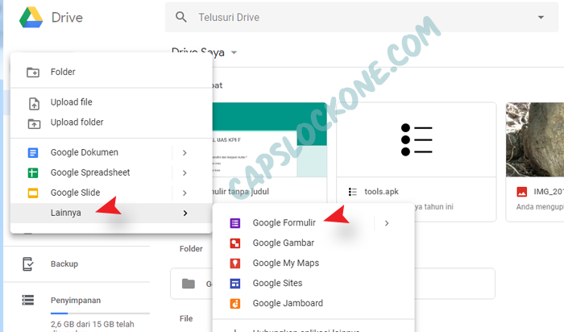Click the IMG_20 red image file icon
Image resolution: width=564 pixels, height=332 pixels.
pyautogui.click(x=521, y=192)
